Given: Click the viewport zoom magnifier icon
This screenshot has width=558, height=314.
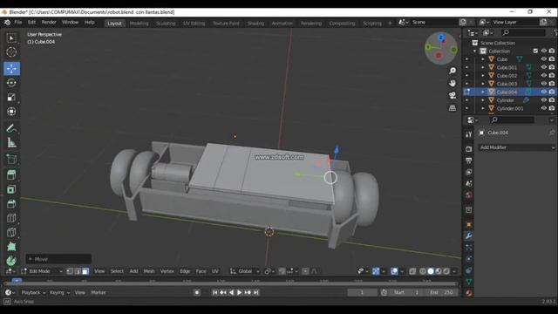Looking at the screenshot, I should click(453, 71).
